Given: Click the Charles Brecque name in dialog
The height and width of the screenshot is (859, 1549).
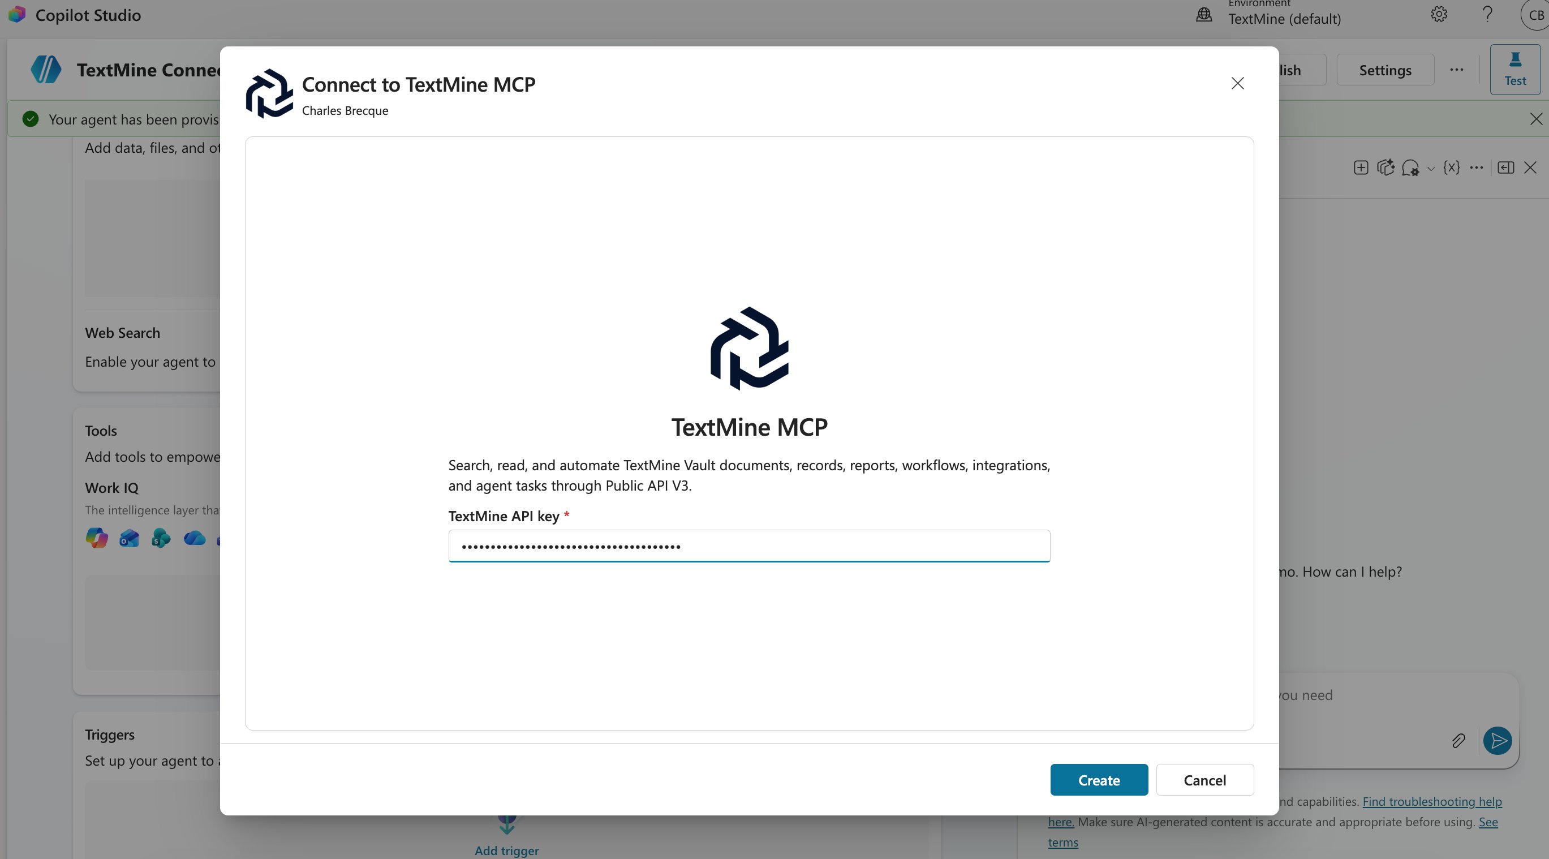Looking at the screenshot, I should point(345,111).
